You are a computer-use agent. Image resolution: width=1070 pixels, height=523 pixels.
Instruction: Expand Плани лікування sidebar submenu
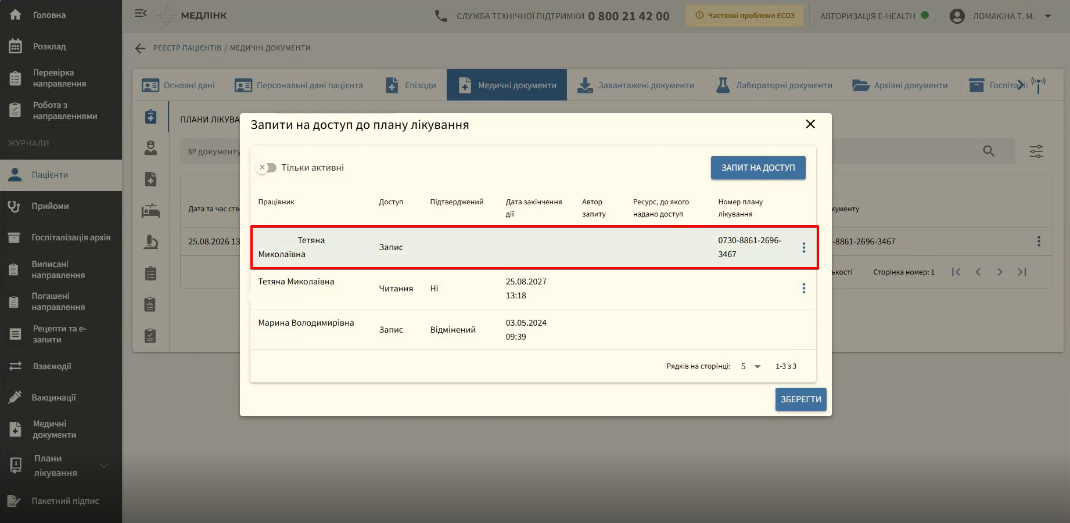tap(103, 466)
